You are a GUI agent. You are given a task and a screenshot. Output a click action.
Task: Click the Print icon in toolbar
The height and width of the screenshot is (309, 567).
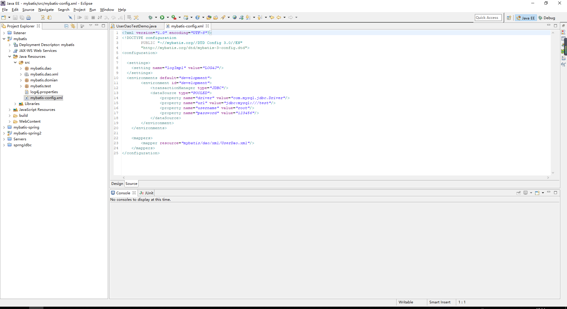tap(29, 17)
